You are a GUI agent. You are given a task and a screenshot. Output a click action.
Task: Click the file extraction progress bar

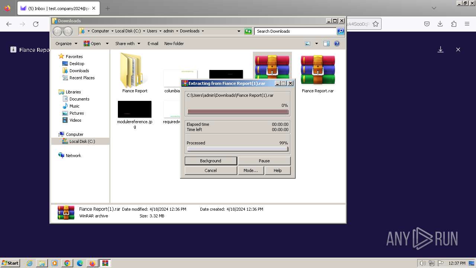point(238,112)
